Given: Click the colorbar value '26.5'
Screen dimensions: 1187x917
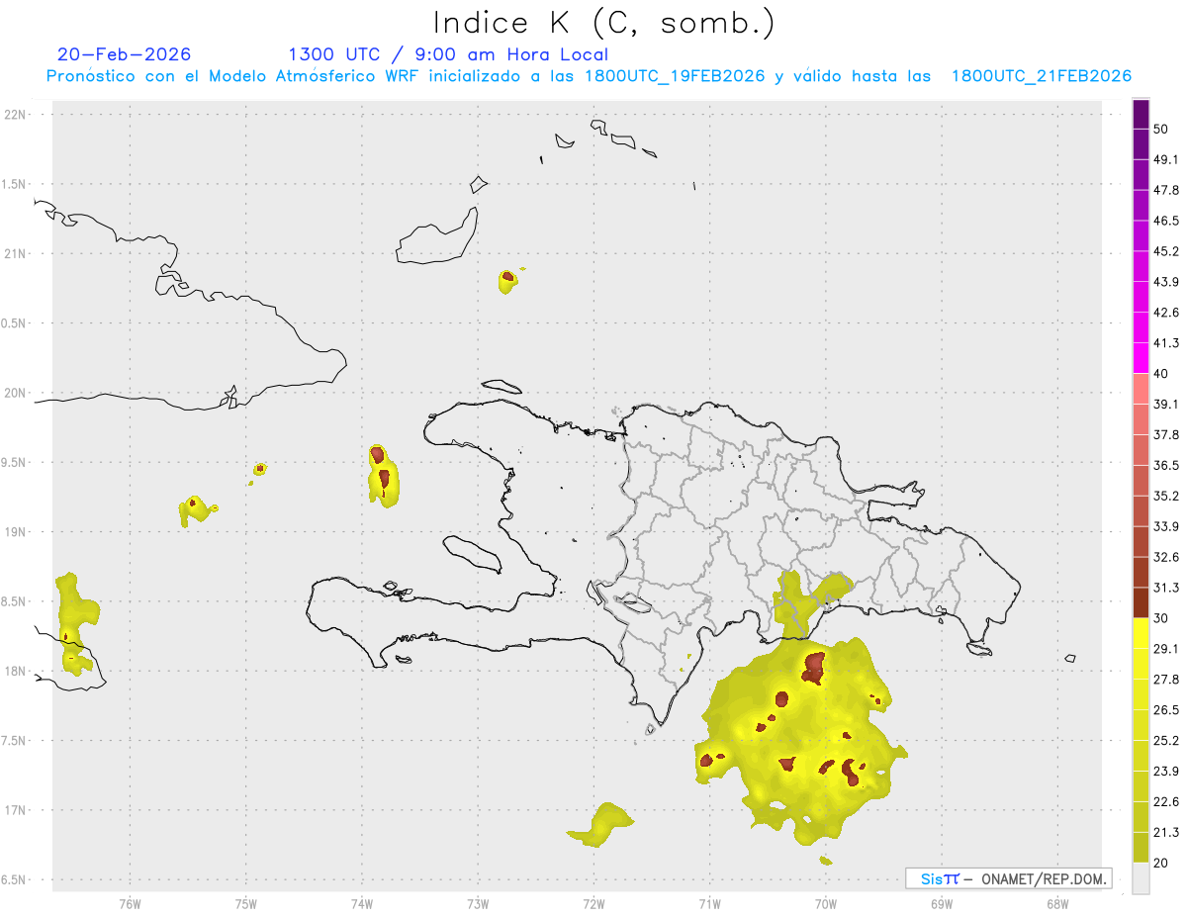Looking at the screenshot, I should (1166, 710).
